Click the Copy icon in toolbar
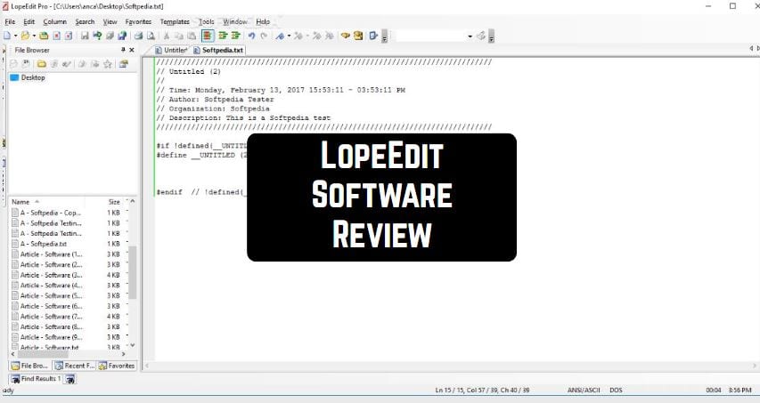 point(179,36)
